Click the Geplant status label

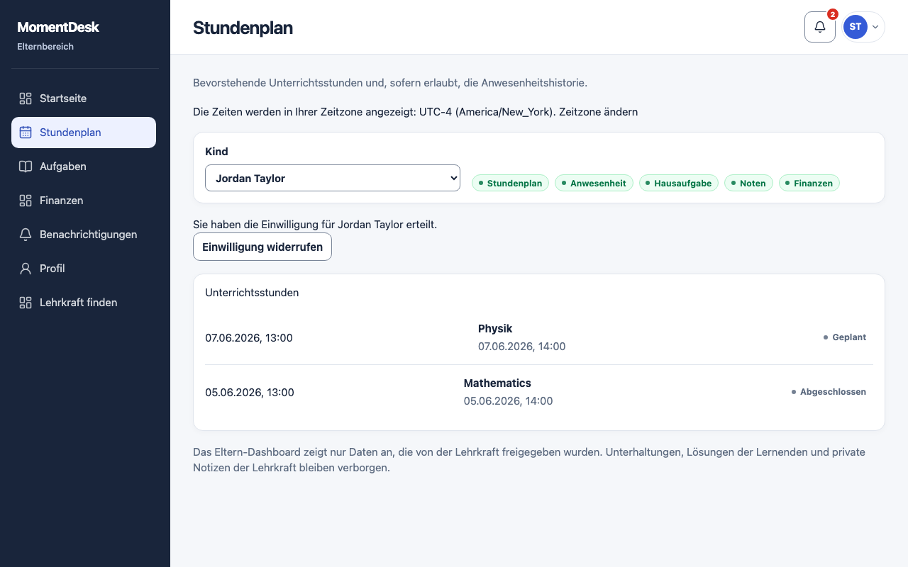(845, 337)
